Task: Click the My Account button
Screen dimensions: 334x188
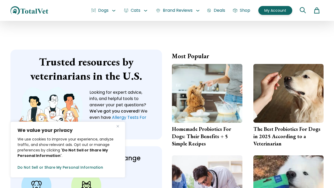Action: click(275, 10)
